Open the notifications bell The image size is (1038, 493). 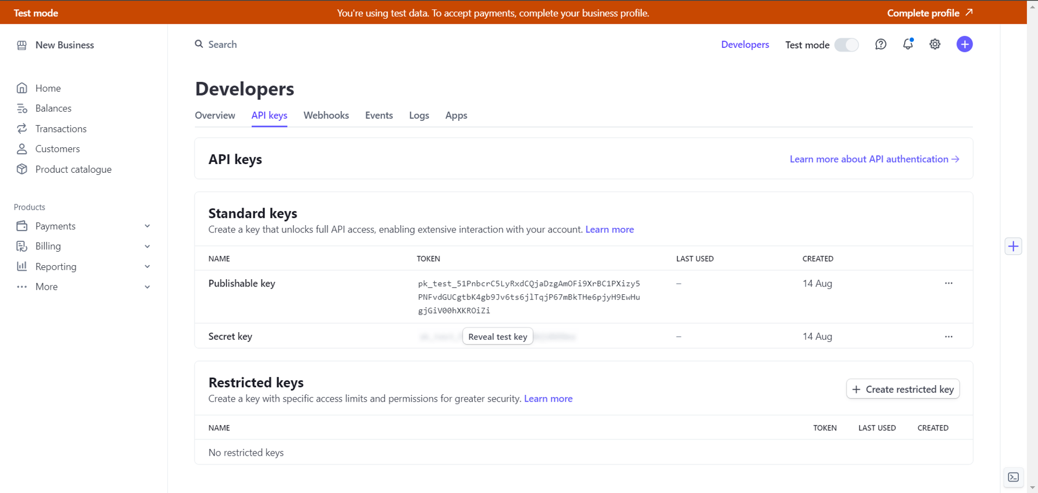pos(908,45)
